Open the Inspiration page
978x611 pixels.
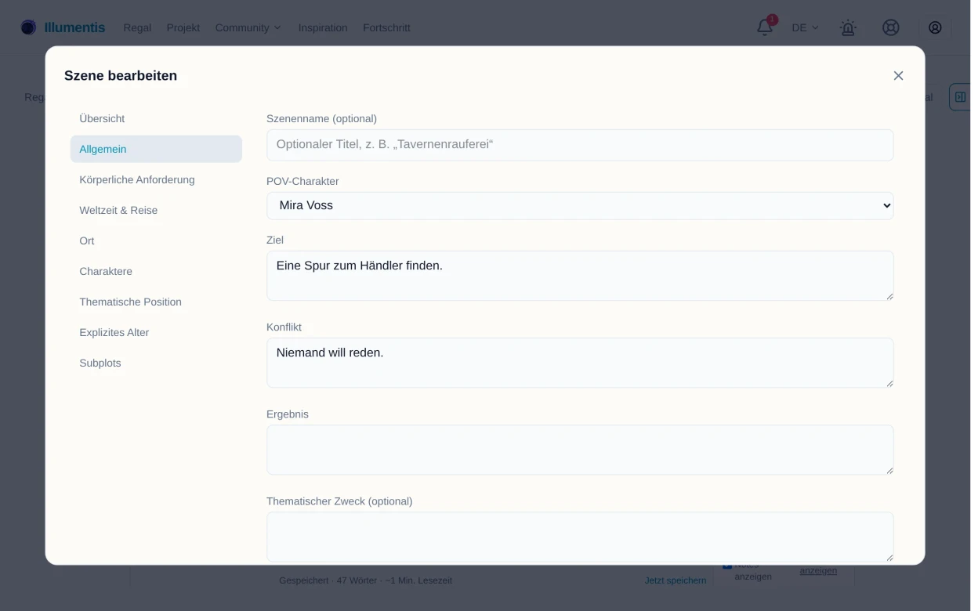(x=323, y=27)
